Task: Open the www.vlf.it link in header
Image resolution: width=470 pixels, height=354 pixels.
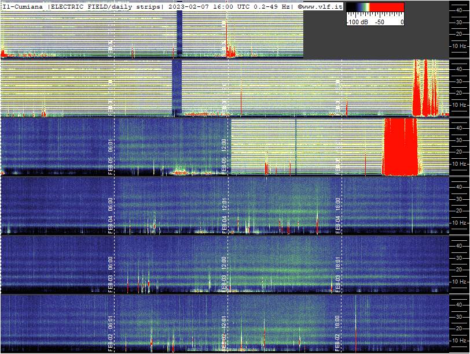Action: click(x=321, y=6)
